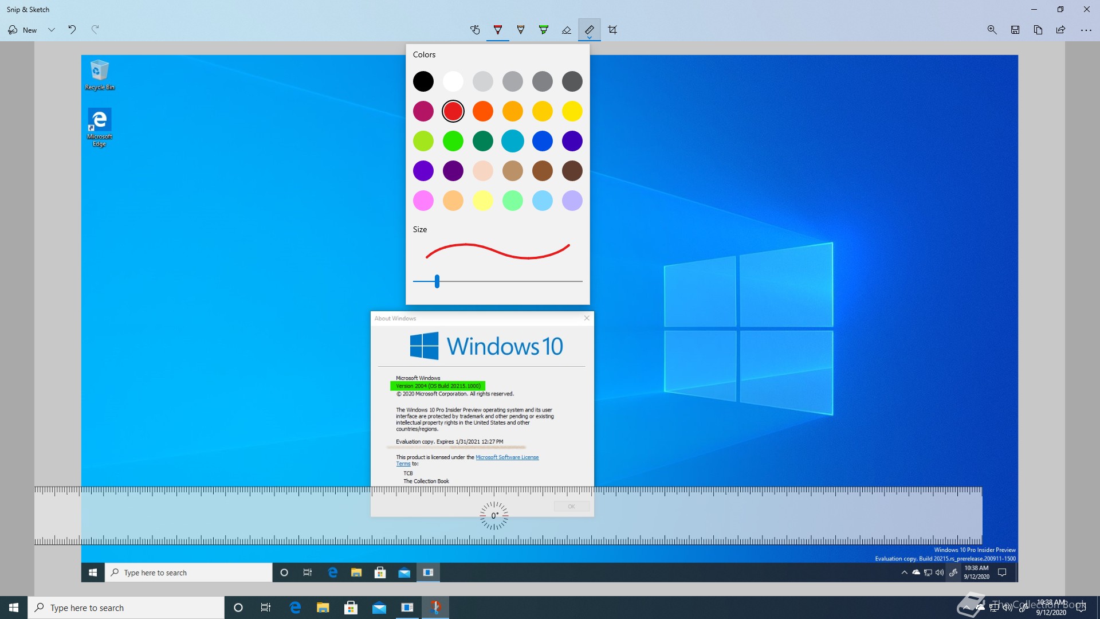Pick the light pink pastel swatch

(x=423, y=201)
